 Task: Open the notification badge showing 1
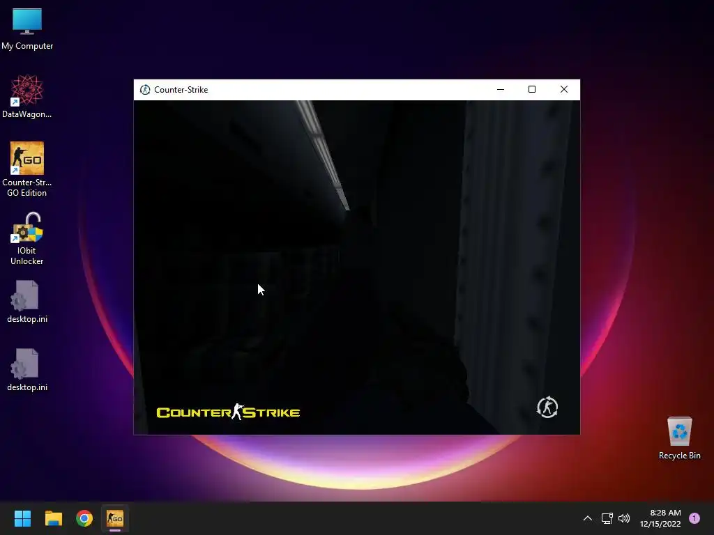point(694,518)
